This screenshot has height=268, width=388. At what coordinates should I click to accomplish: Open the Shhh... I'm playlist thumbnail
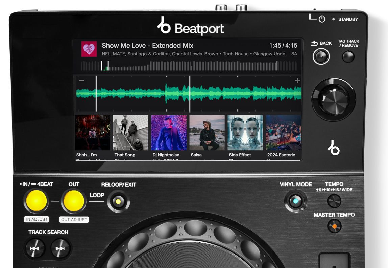click(92, 132)
